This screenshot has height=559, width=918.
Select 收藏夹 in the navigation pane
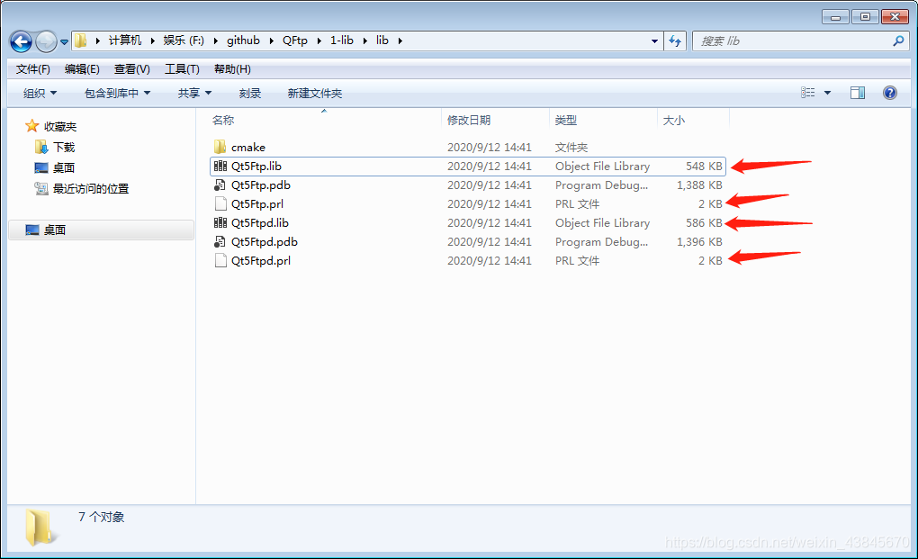(60, 126)
